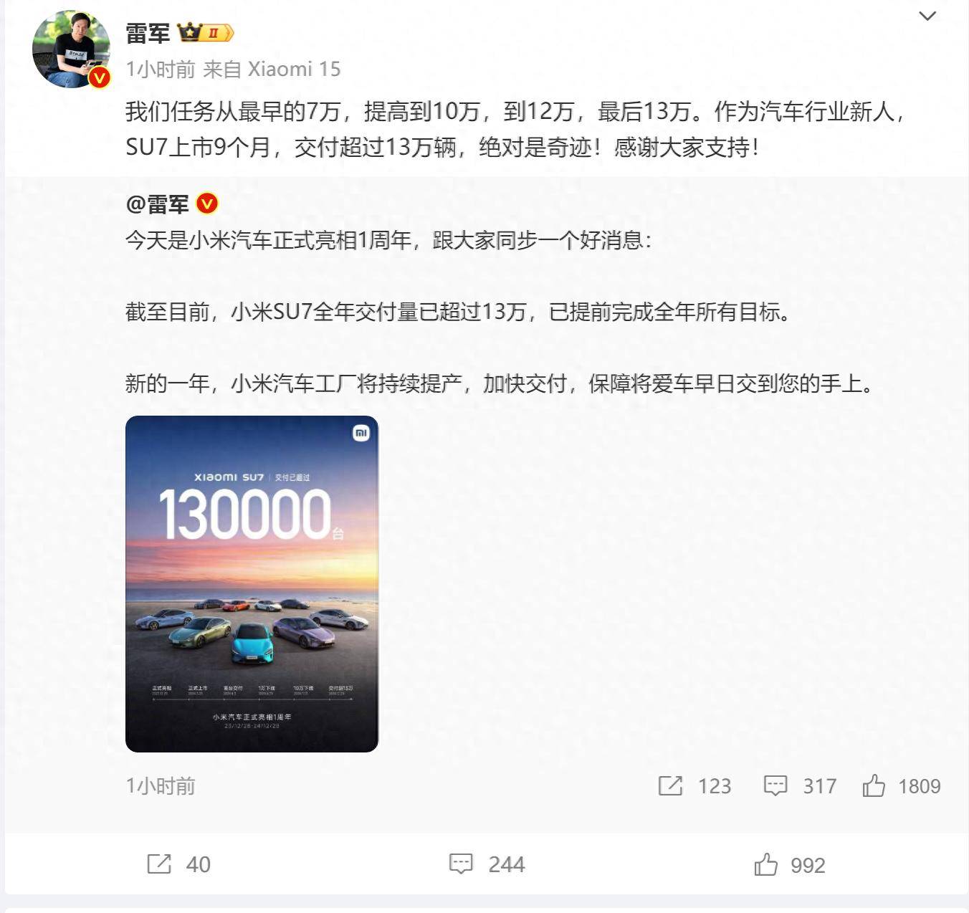Click the 雷军 username at top

coord(148,33)
